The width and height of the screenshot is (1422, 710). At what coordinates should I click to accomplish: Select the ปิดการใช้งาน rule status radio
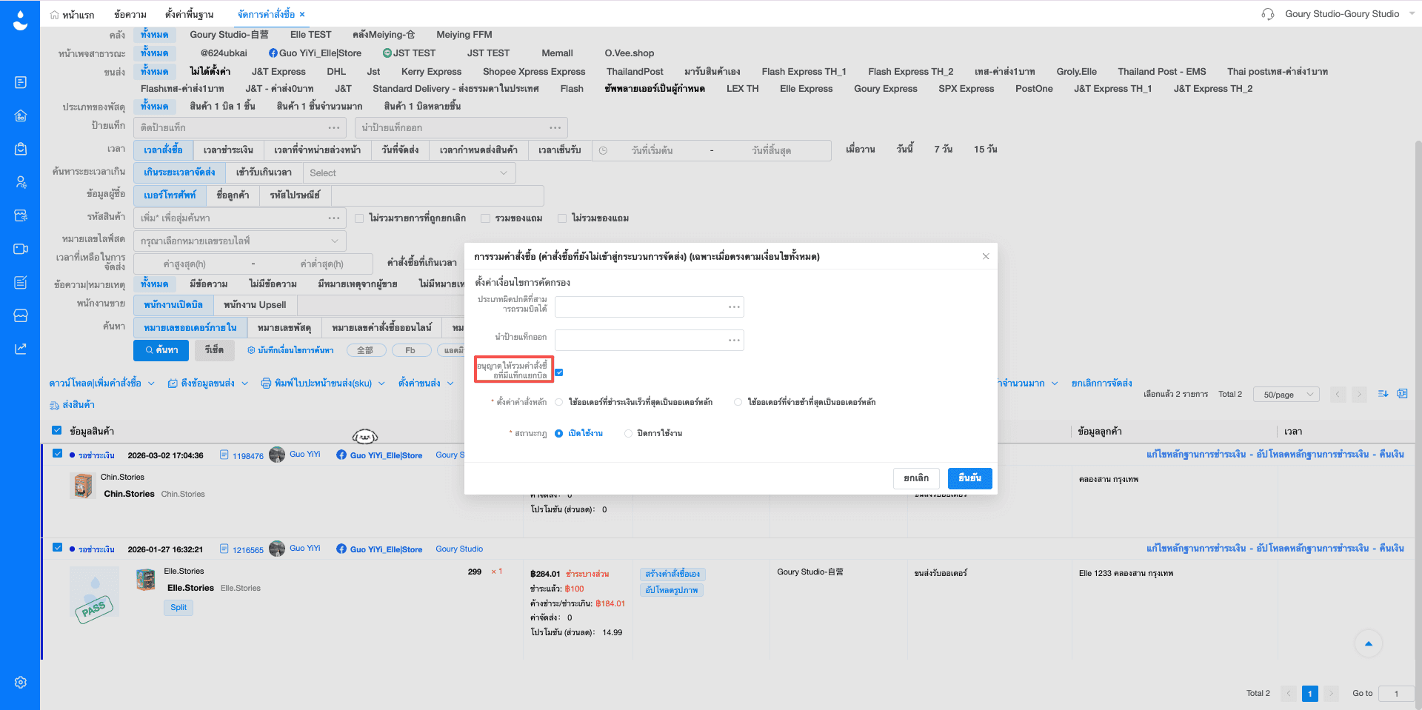click(629, 434)
